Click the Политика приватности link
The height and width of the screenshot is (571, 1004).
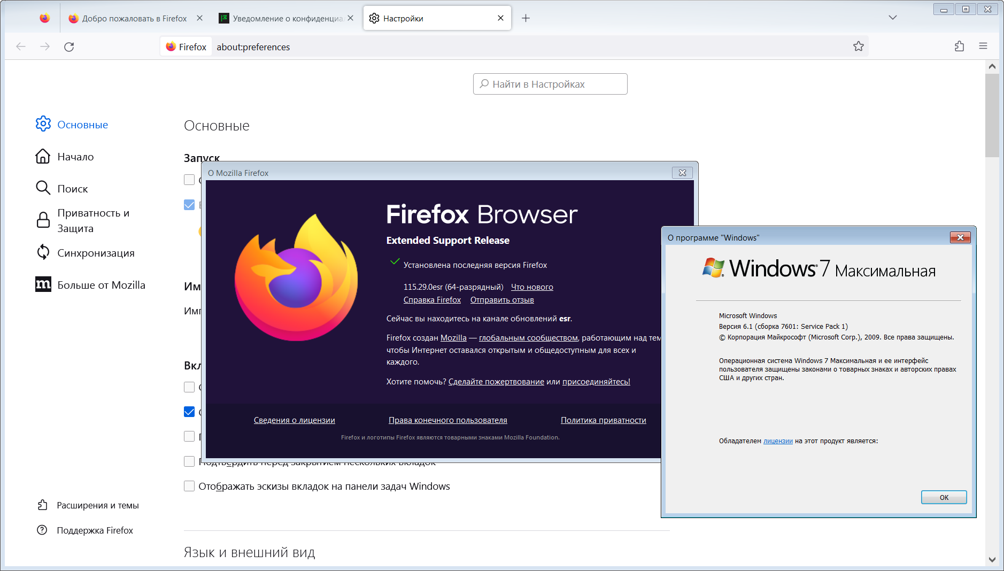coord(603,420)
